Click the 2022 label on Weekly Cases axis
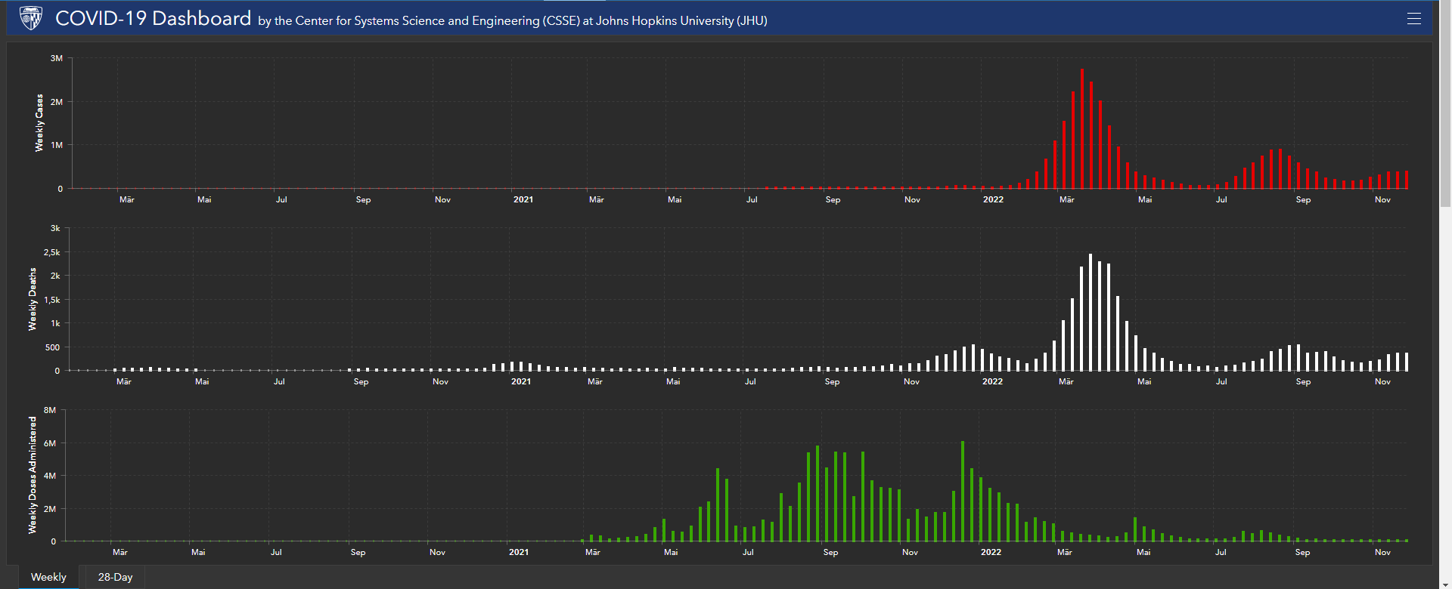The image size is (1452, 589). point(993,199)
